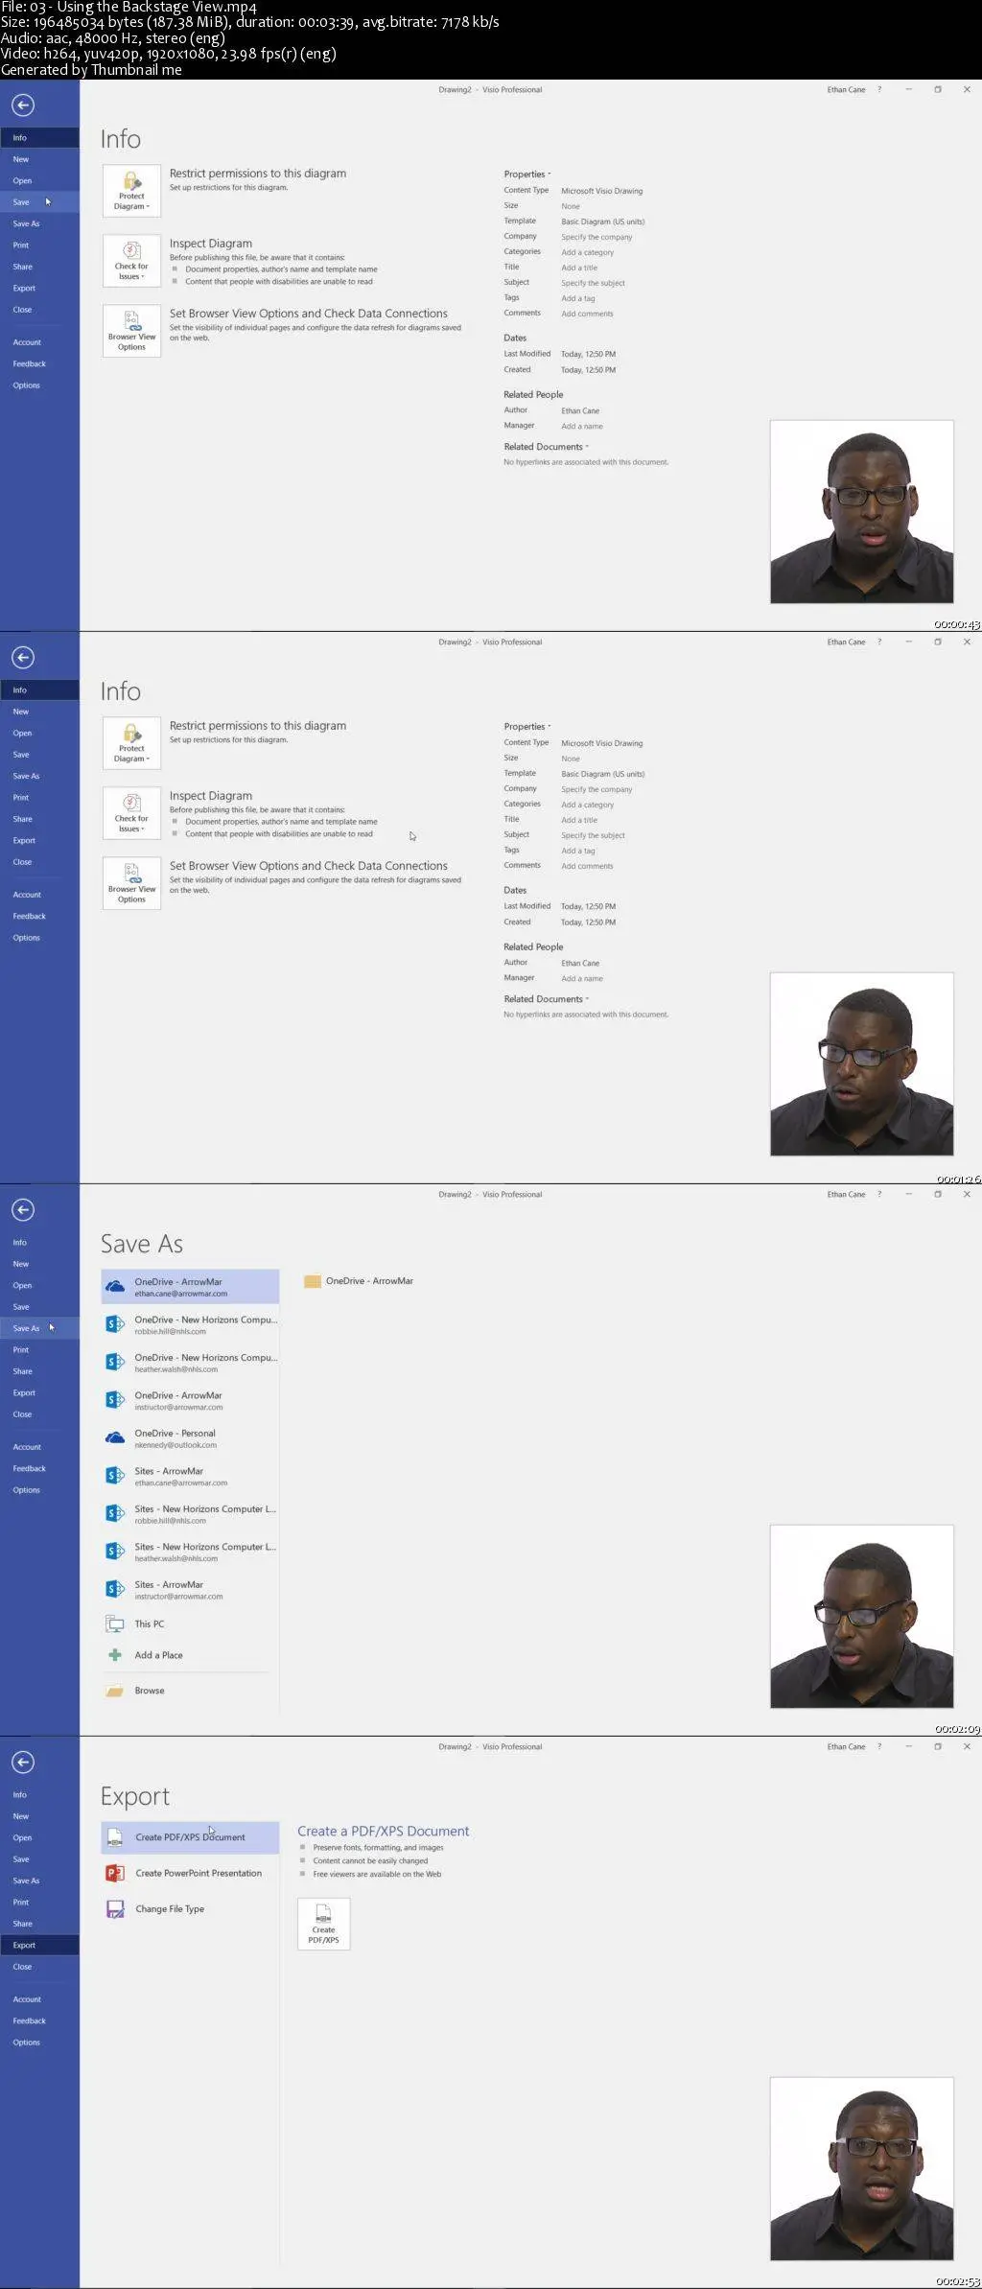Click the highlighted Export item in the Export screen sidebar
This screenshot has height=2289, width=982.
(x=39, y=1945)
